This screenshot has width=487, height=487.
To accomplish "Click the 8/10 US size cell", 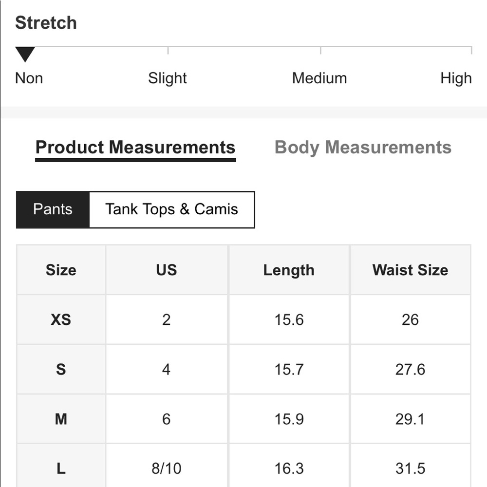I will pyautogui.click(x=167, y=468).
